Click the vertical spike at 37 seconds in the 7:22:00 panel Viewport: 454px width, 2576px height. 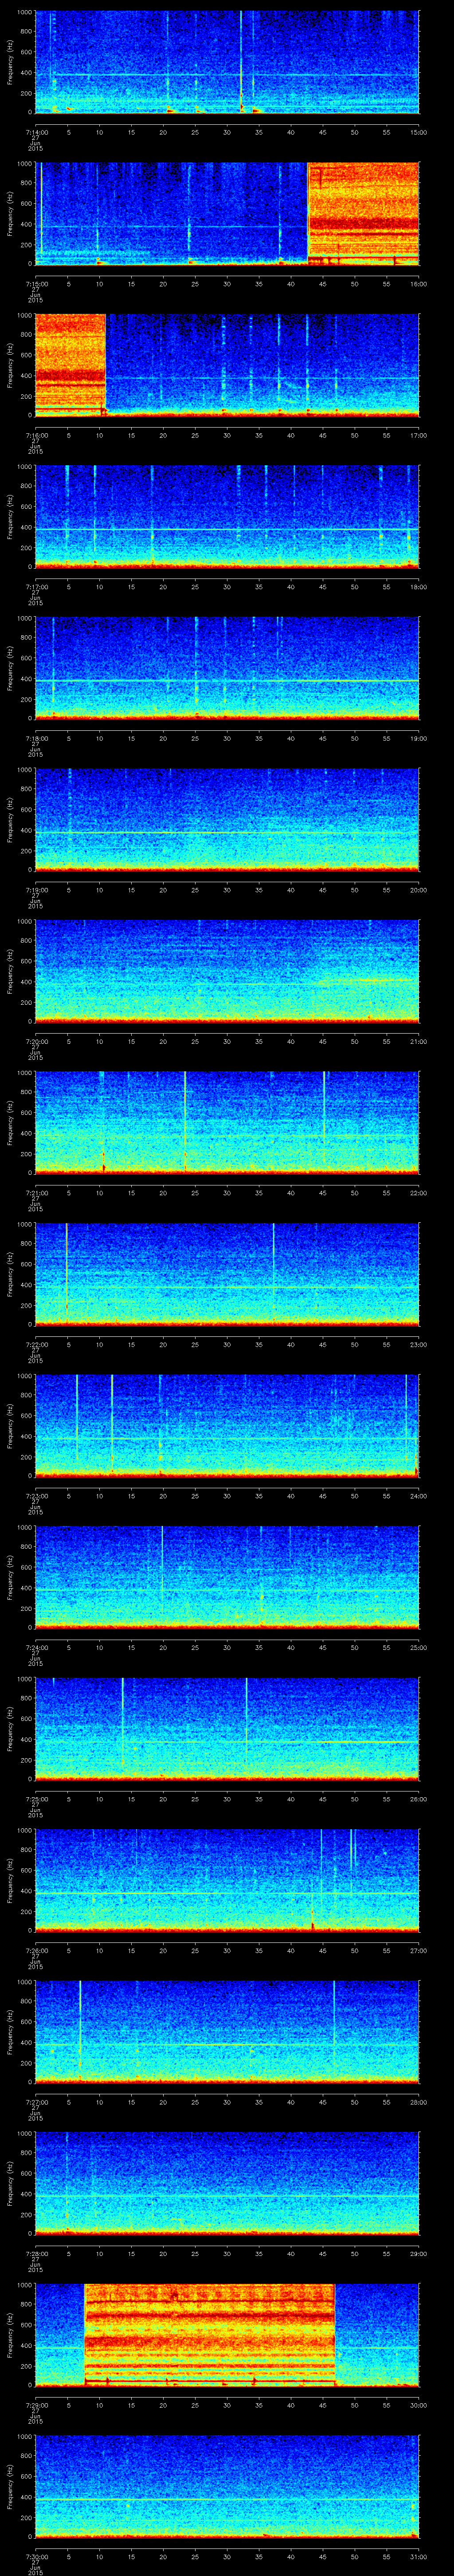274,1273
